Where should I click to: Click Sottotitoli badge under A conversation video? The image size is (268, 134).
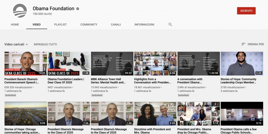[183, 95]
